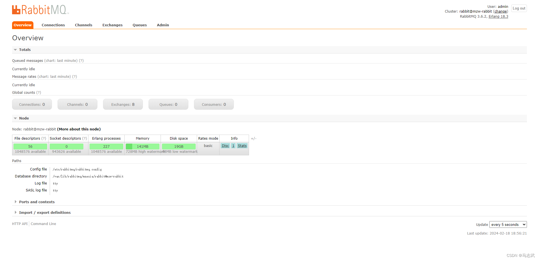The height and width of the screenshot is (260, 539).
Task: Open the Update interval dropdown
Action: coord(508,225)
